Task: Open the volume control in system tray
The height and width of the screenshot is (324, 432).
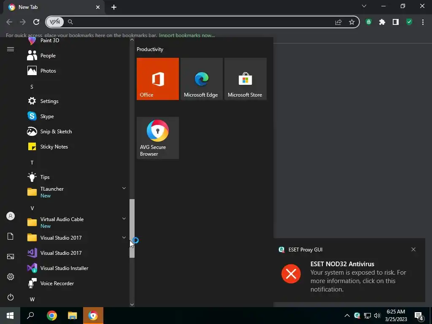Action: point(377,316)
